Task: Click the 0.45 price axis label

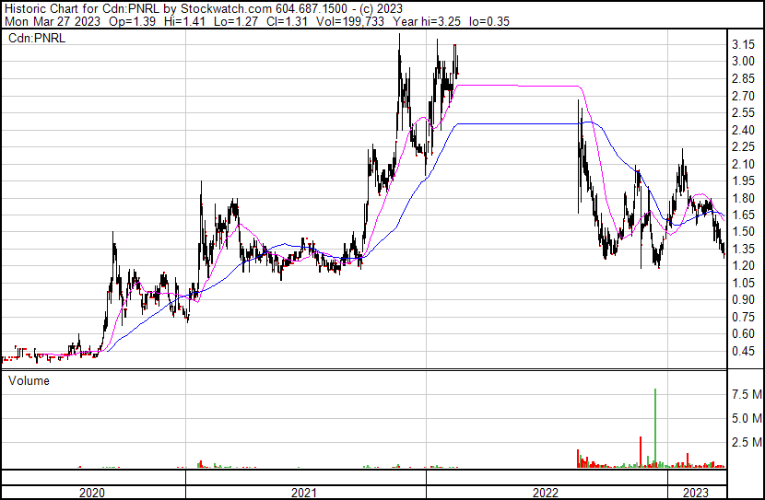Action: click(743, 351)
